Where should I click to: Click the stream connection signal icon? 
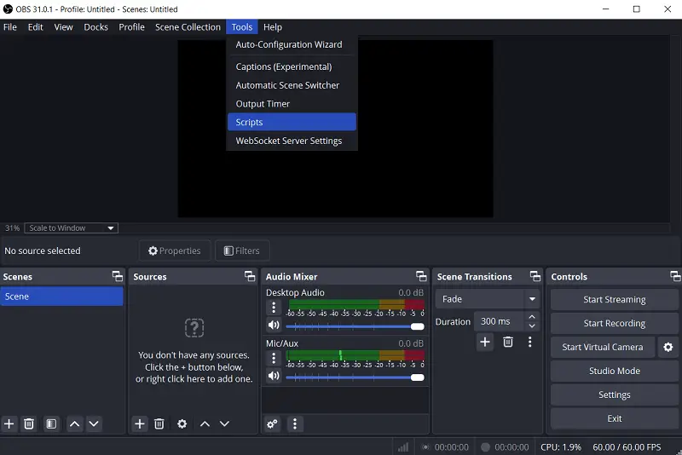pyautogui.click(x=403, y=447)
